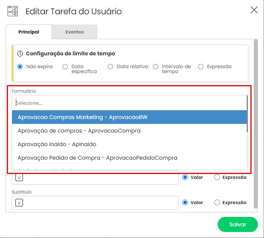Switch to the Eventos tab

tap(75, 32)
